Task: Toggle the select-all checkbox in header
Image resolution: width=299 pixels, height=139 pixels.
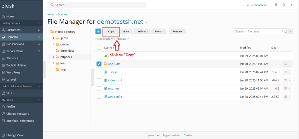Action: coord(99,48)
